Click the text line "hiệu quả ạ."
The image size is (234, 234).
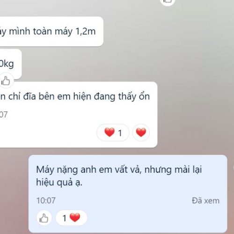(x=59, y=182)
